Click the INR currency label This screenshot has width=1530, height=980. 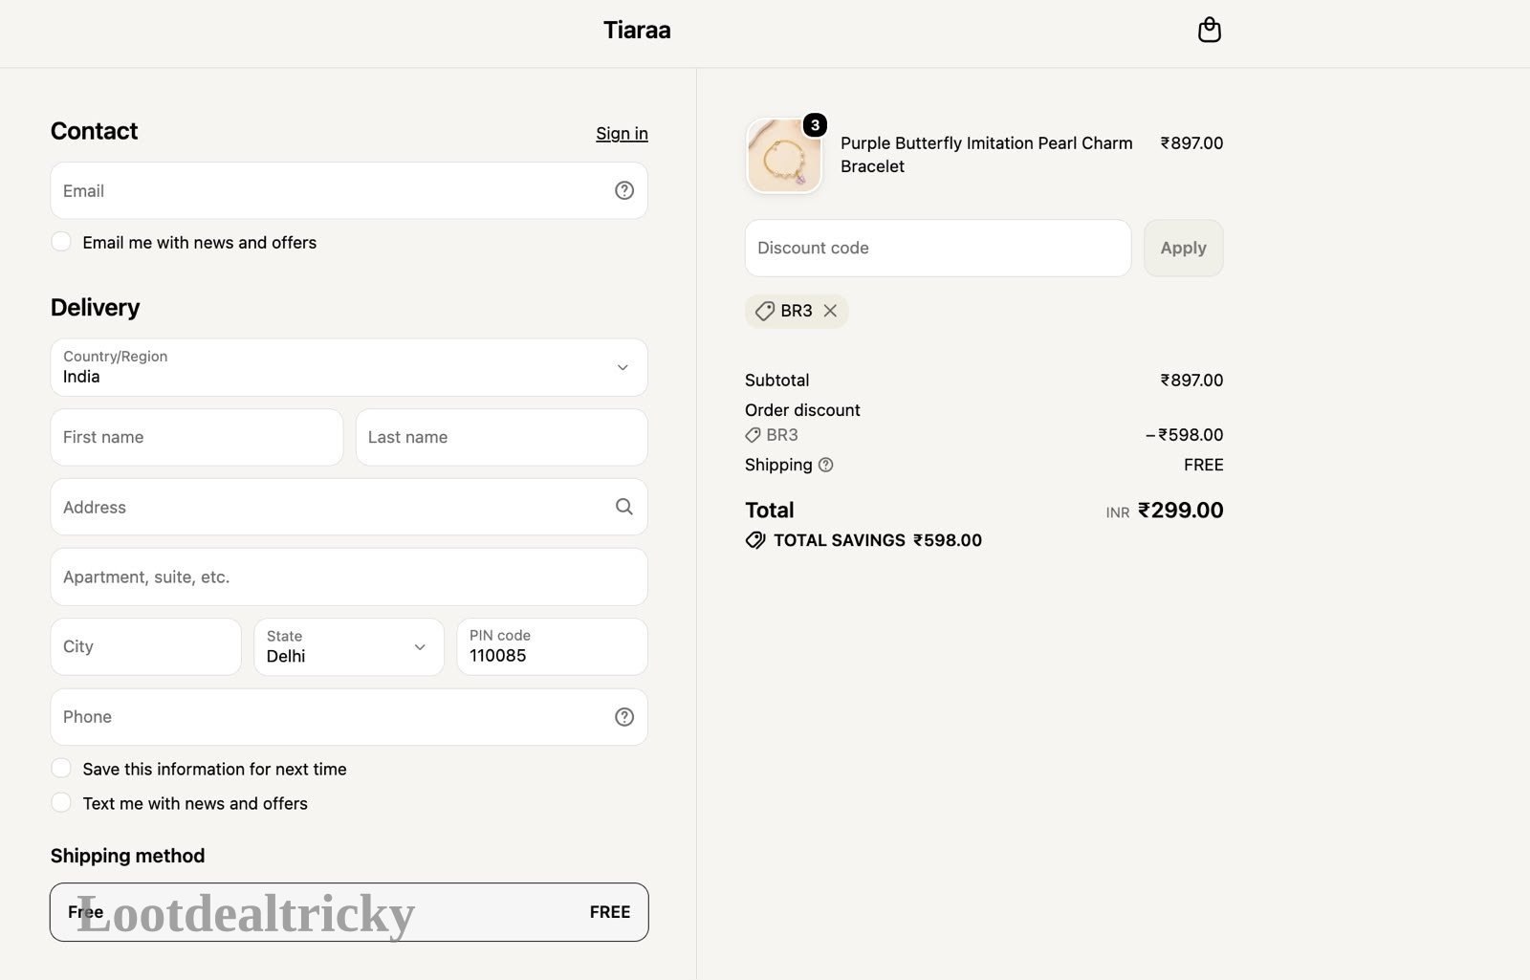(x=1118, y=512)
